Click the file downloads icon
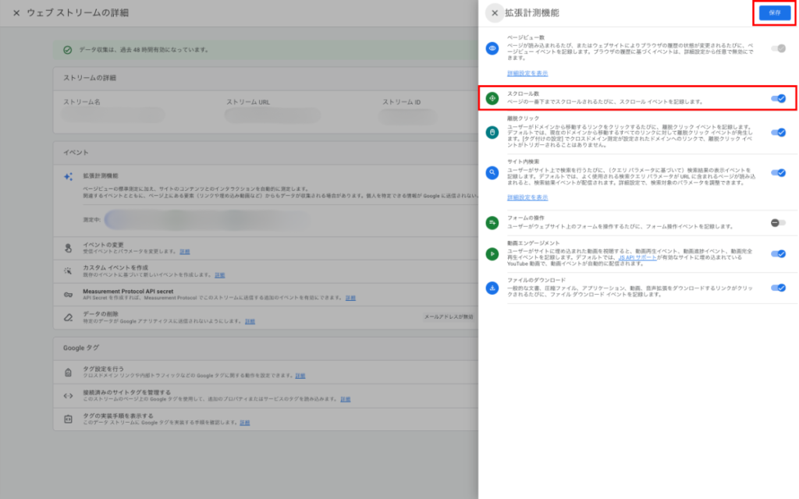The image size is (799, 499). click(492, 288)
